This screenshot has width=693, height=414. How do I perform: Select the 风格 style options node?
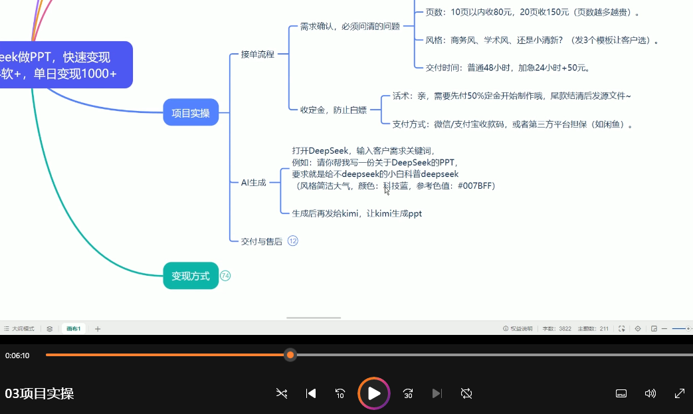(542, 41)
